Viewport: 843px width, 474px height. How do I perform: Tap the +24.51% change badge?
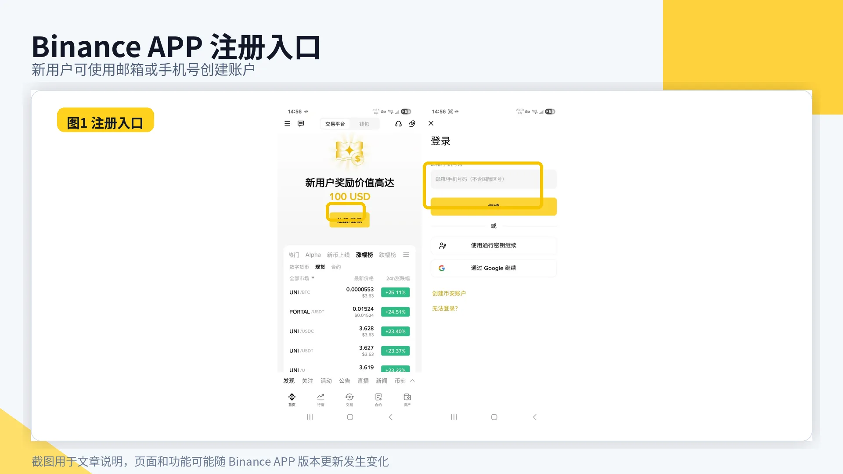point(395,312)
